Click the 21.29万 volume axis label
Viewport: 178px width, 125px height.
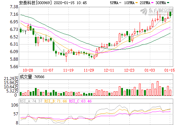point(11,79)
